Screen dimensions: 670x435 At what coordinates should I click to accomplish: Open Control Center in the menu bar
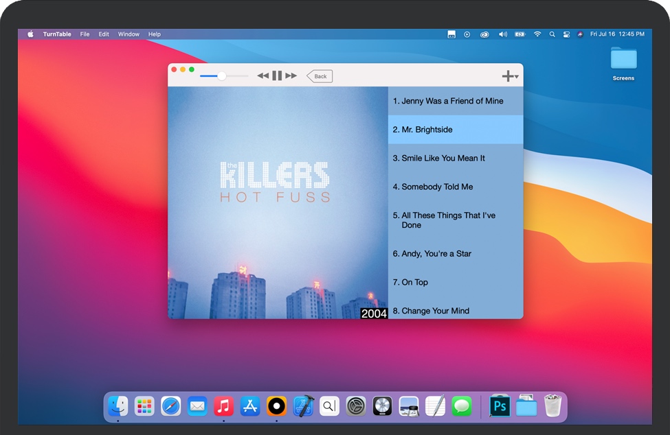click(566, 34)
